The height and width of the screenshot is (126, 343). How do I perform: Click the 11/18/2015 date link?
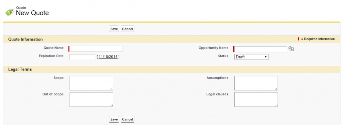(108, 57)
